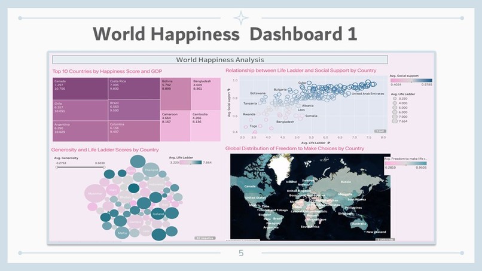Click 'Generosity and Life Ladder Scores by Country' heading
The image size is (482, 271).
[x=105, y=150]
